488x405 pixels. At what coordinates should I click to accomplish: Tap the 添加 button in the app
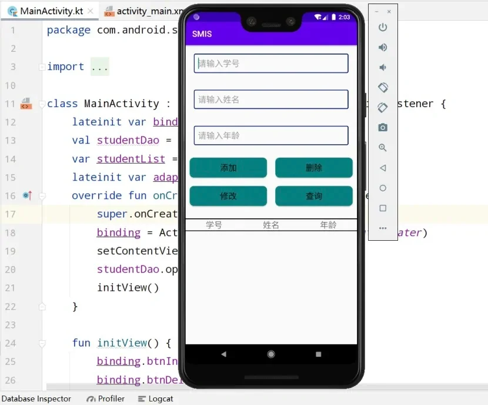pyautogui.click(x=228, y=168)
